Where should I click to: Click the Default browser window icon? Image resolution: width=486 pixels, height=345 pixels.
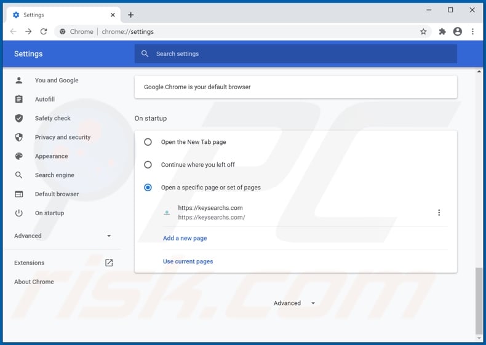coord(19,194)
